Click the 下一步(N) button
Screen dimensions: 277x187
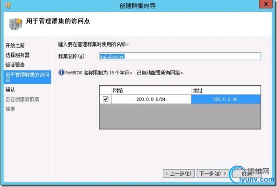[x=213, y=173]
